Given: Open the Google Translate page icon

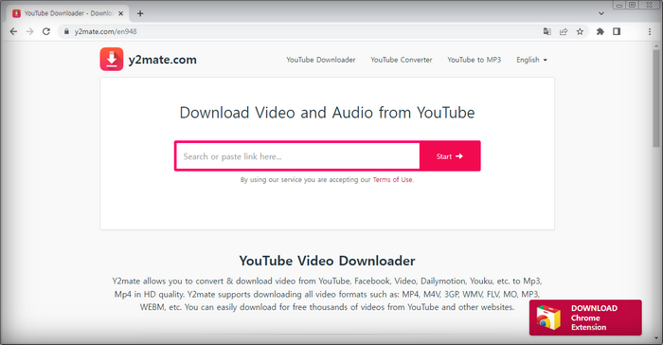Looking at the screenshot, I should [547, 31].
